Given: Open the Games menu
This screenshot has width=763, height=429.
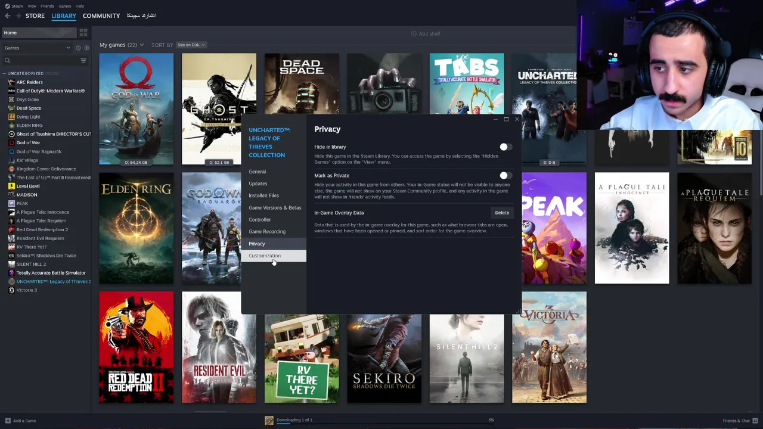Looking at the screenshot, I should (64, 6).
